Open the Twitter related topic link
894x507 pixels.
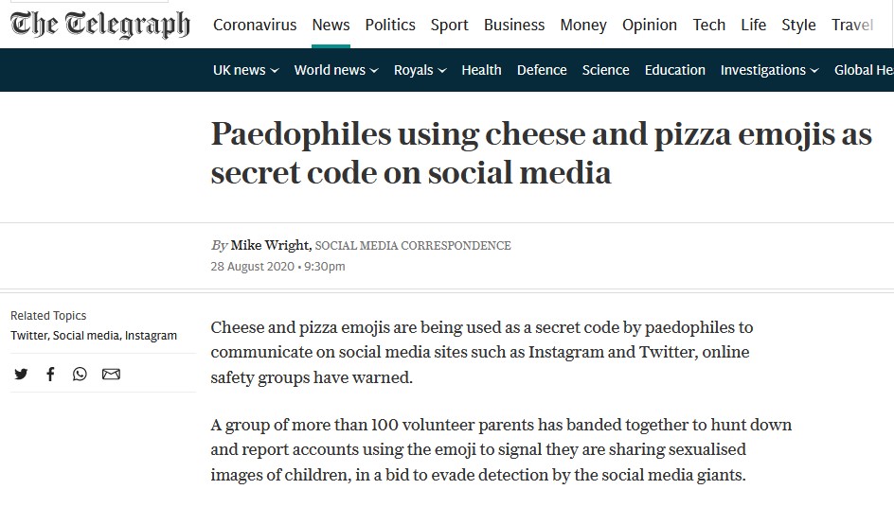pyautogui.click(x=27, y=336)
